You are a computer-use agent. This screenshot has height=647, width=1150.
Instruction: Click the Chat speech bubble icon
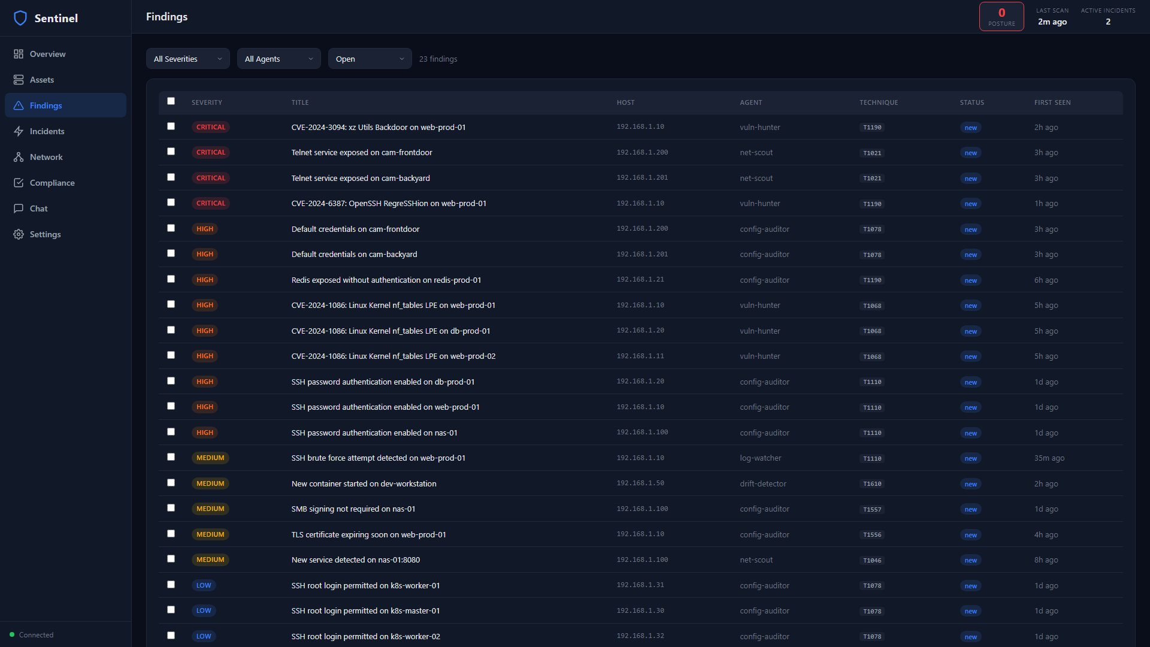click(x=19, y=208)
